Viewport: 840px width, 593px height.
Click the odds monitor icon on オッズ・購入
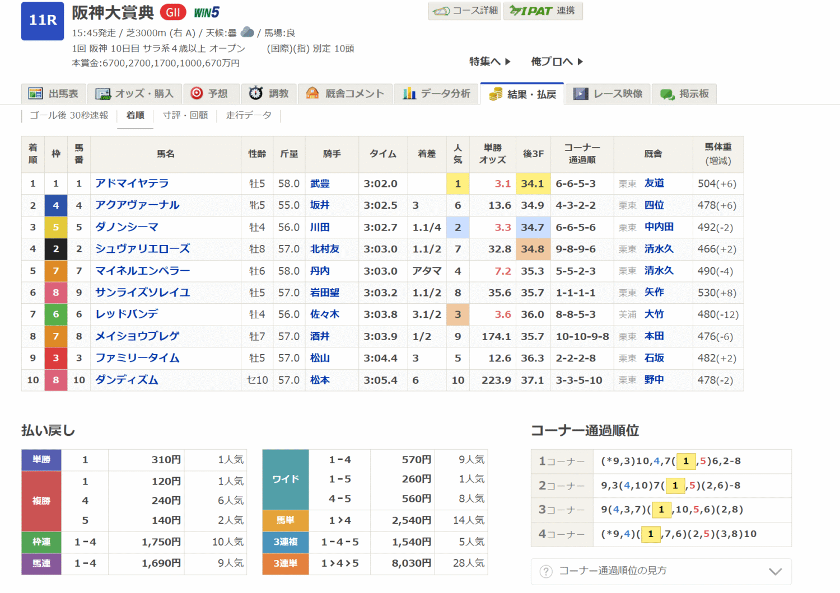tap(103, 93)
